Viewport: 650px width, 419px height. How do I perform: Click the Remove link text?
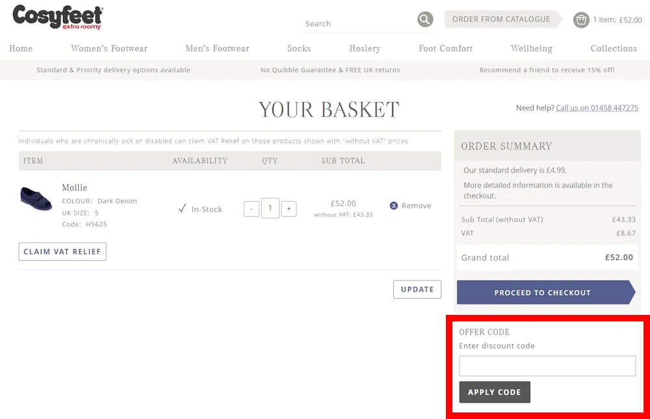(416, 206)
